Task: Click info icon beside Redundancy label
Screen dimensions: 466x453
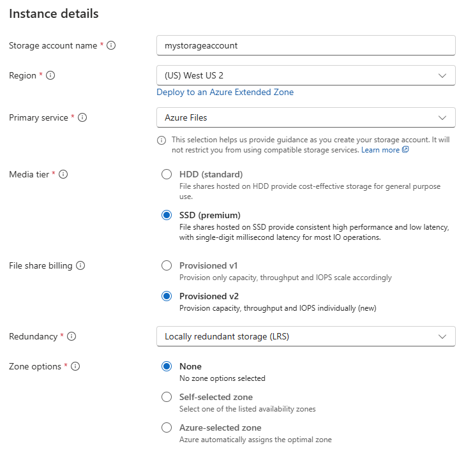Action: point(71,336)
